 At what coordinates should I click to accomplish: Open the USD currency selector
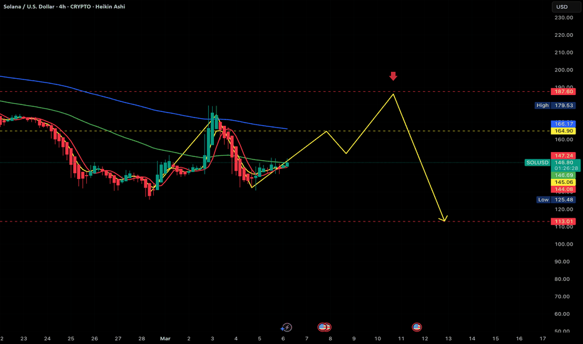[566, 7]
